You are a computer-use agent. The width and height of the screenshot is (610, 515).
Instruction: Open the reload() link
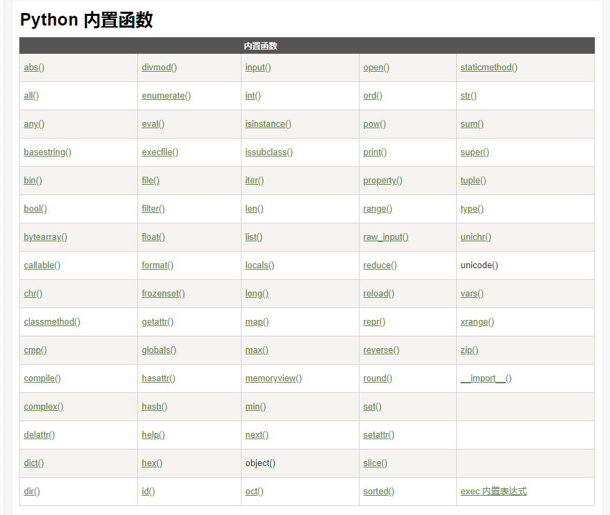coord(379,294)
